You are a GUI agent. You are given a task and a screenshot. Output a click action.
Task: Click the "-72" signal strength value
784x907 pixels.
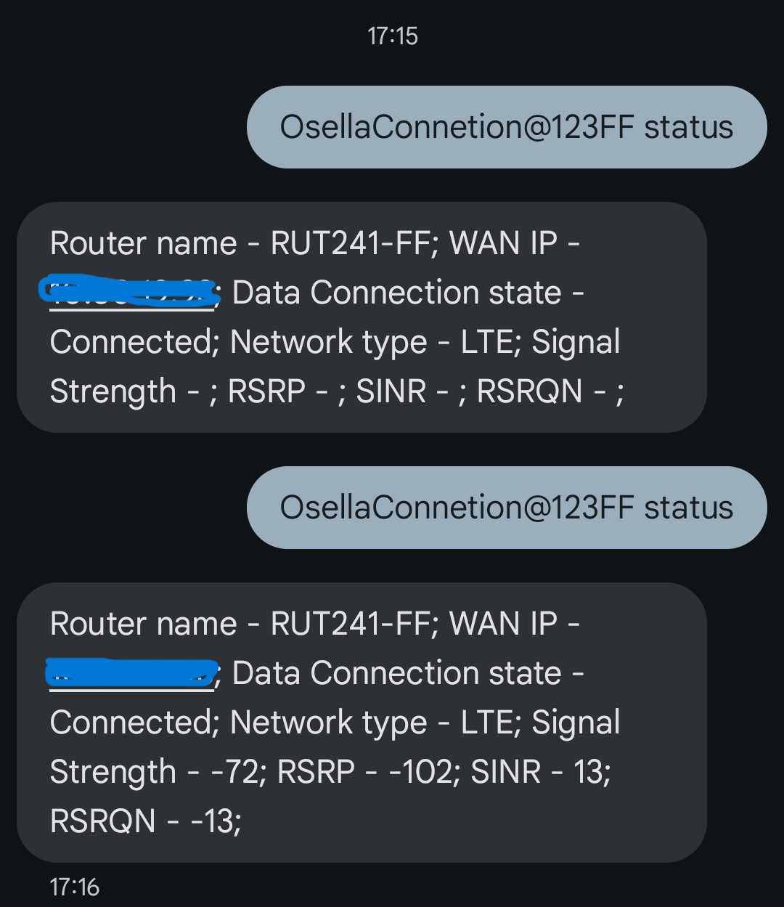coord(234,772)
